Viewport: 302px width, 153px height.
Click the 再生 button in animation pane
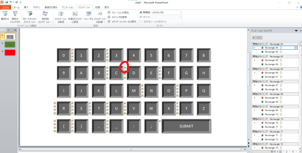(258, 38)
